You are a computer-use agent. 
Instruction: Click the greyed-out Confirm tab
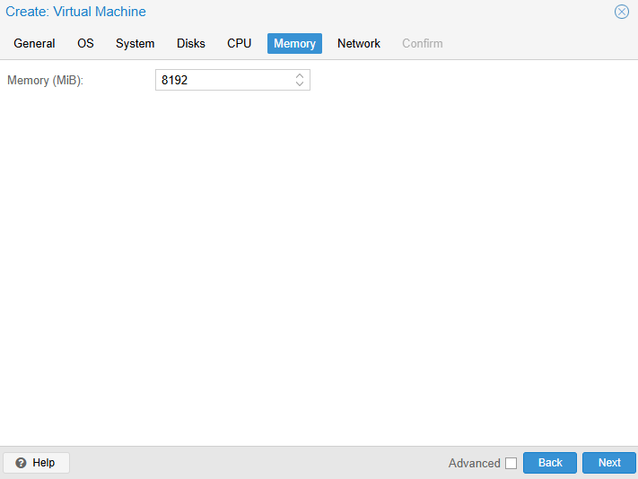[422, 43]
